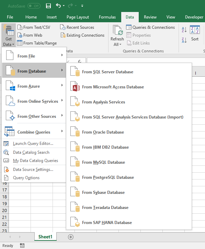This screenshot has height=249, width=205.
Task: Expand the From Azure submenu
Action: point(34,85)
